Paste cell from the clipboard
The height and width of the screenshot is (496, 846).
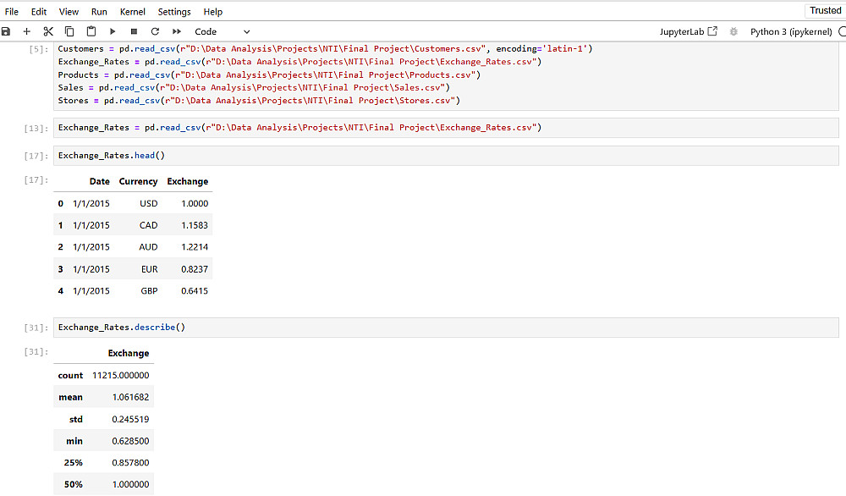(91, 31)
